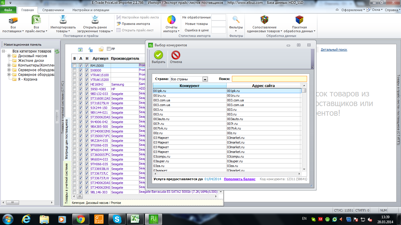Open the Файл menu tab
Viewport: 401px width, 225px height.
click(x=8, y=10)
